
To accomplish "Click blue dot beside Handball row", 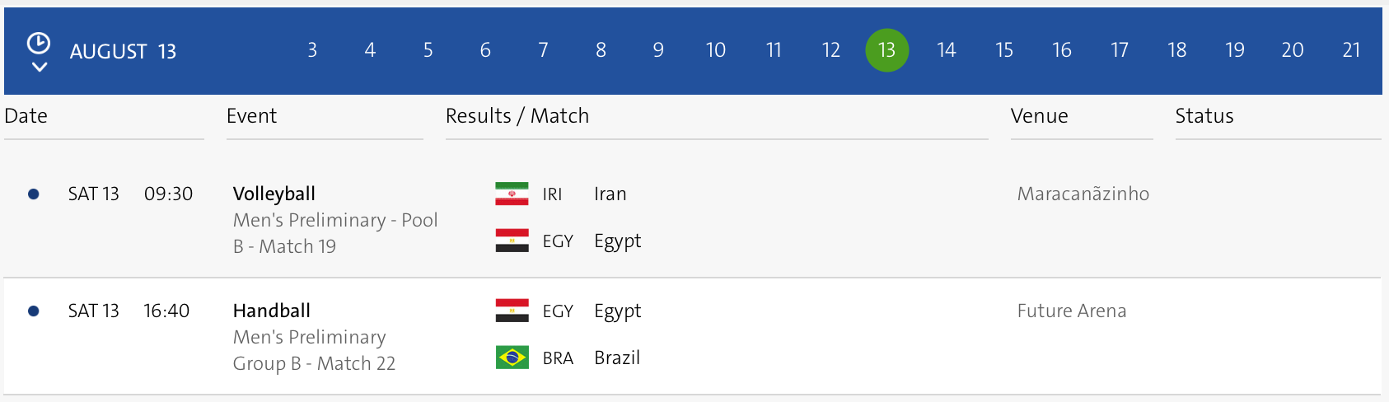I will coord(34,311).
